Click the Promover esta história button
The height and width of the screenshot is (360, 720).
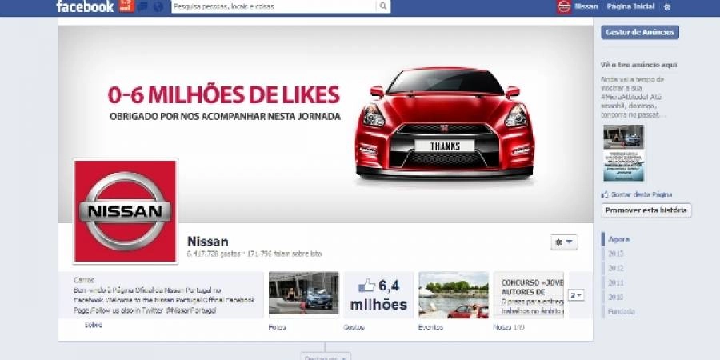646,210
